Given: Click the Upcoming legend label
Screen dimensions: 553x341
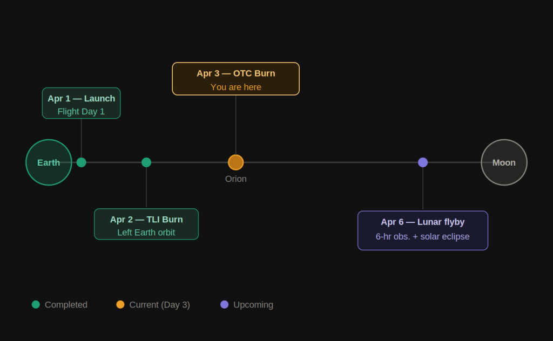Looking at the screenshot, I should [x=253, y=305].
